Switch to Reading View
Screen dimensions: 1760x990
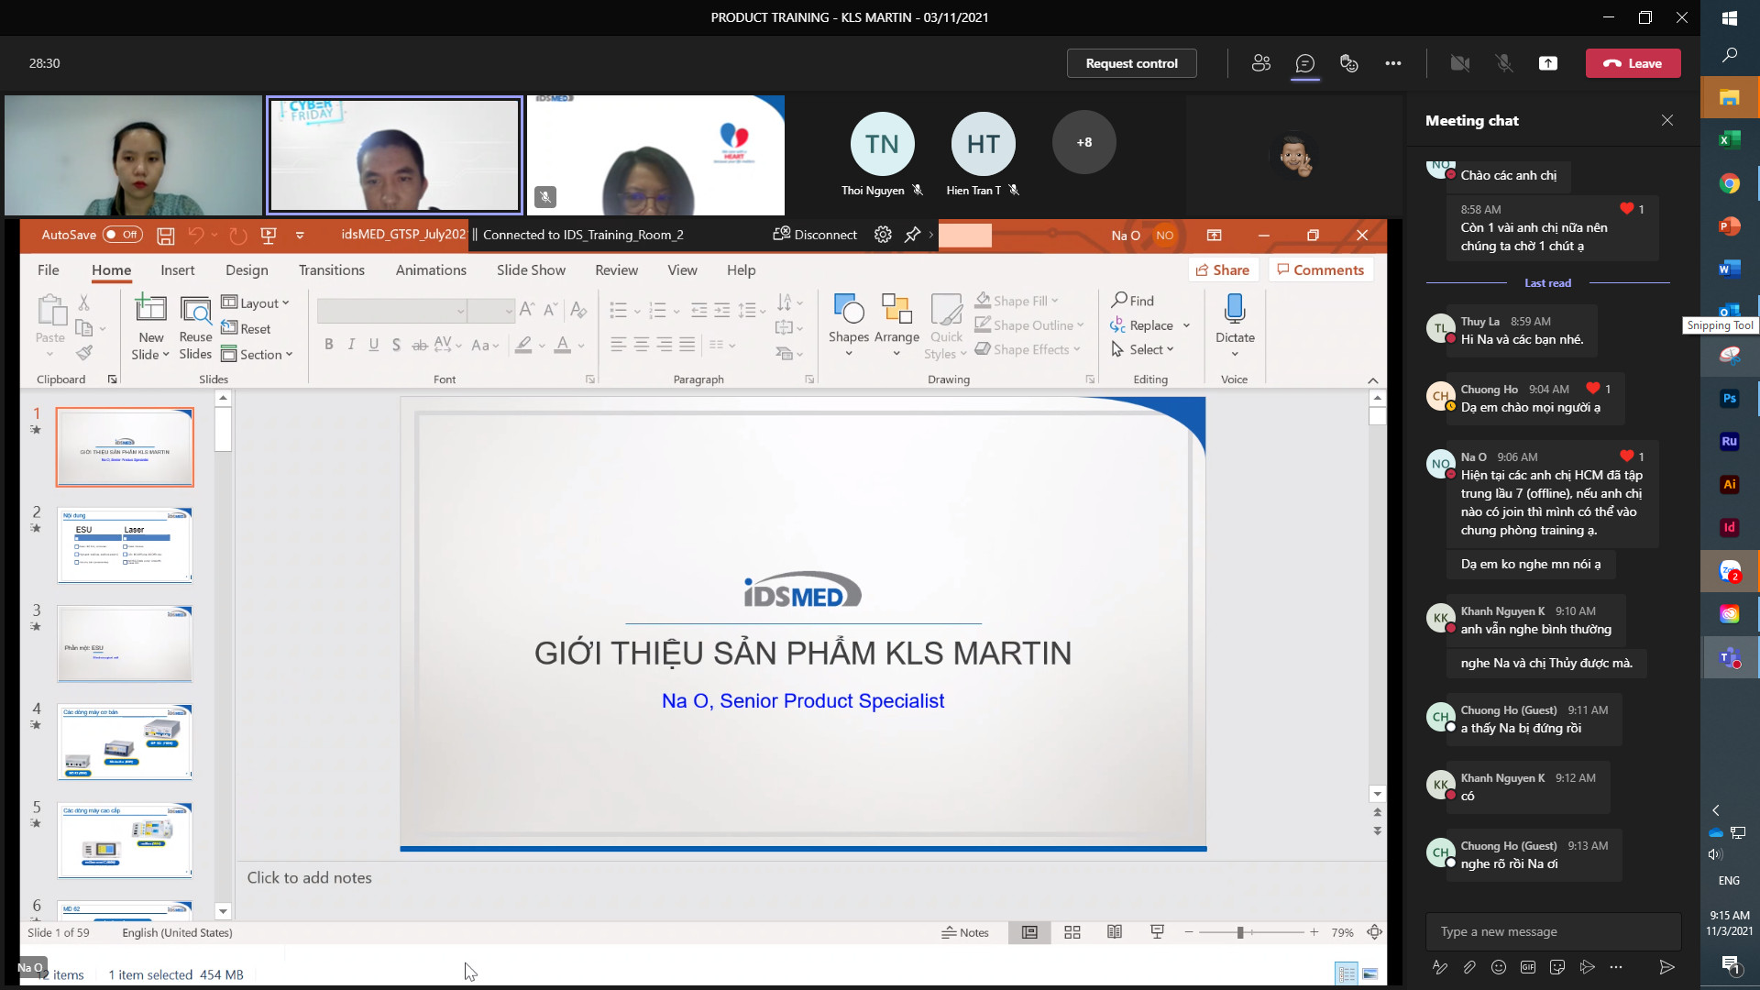click(1115, 932)
